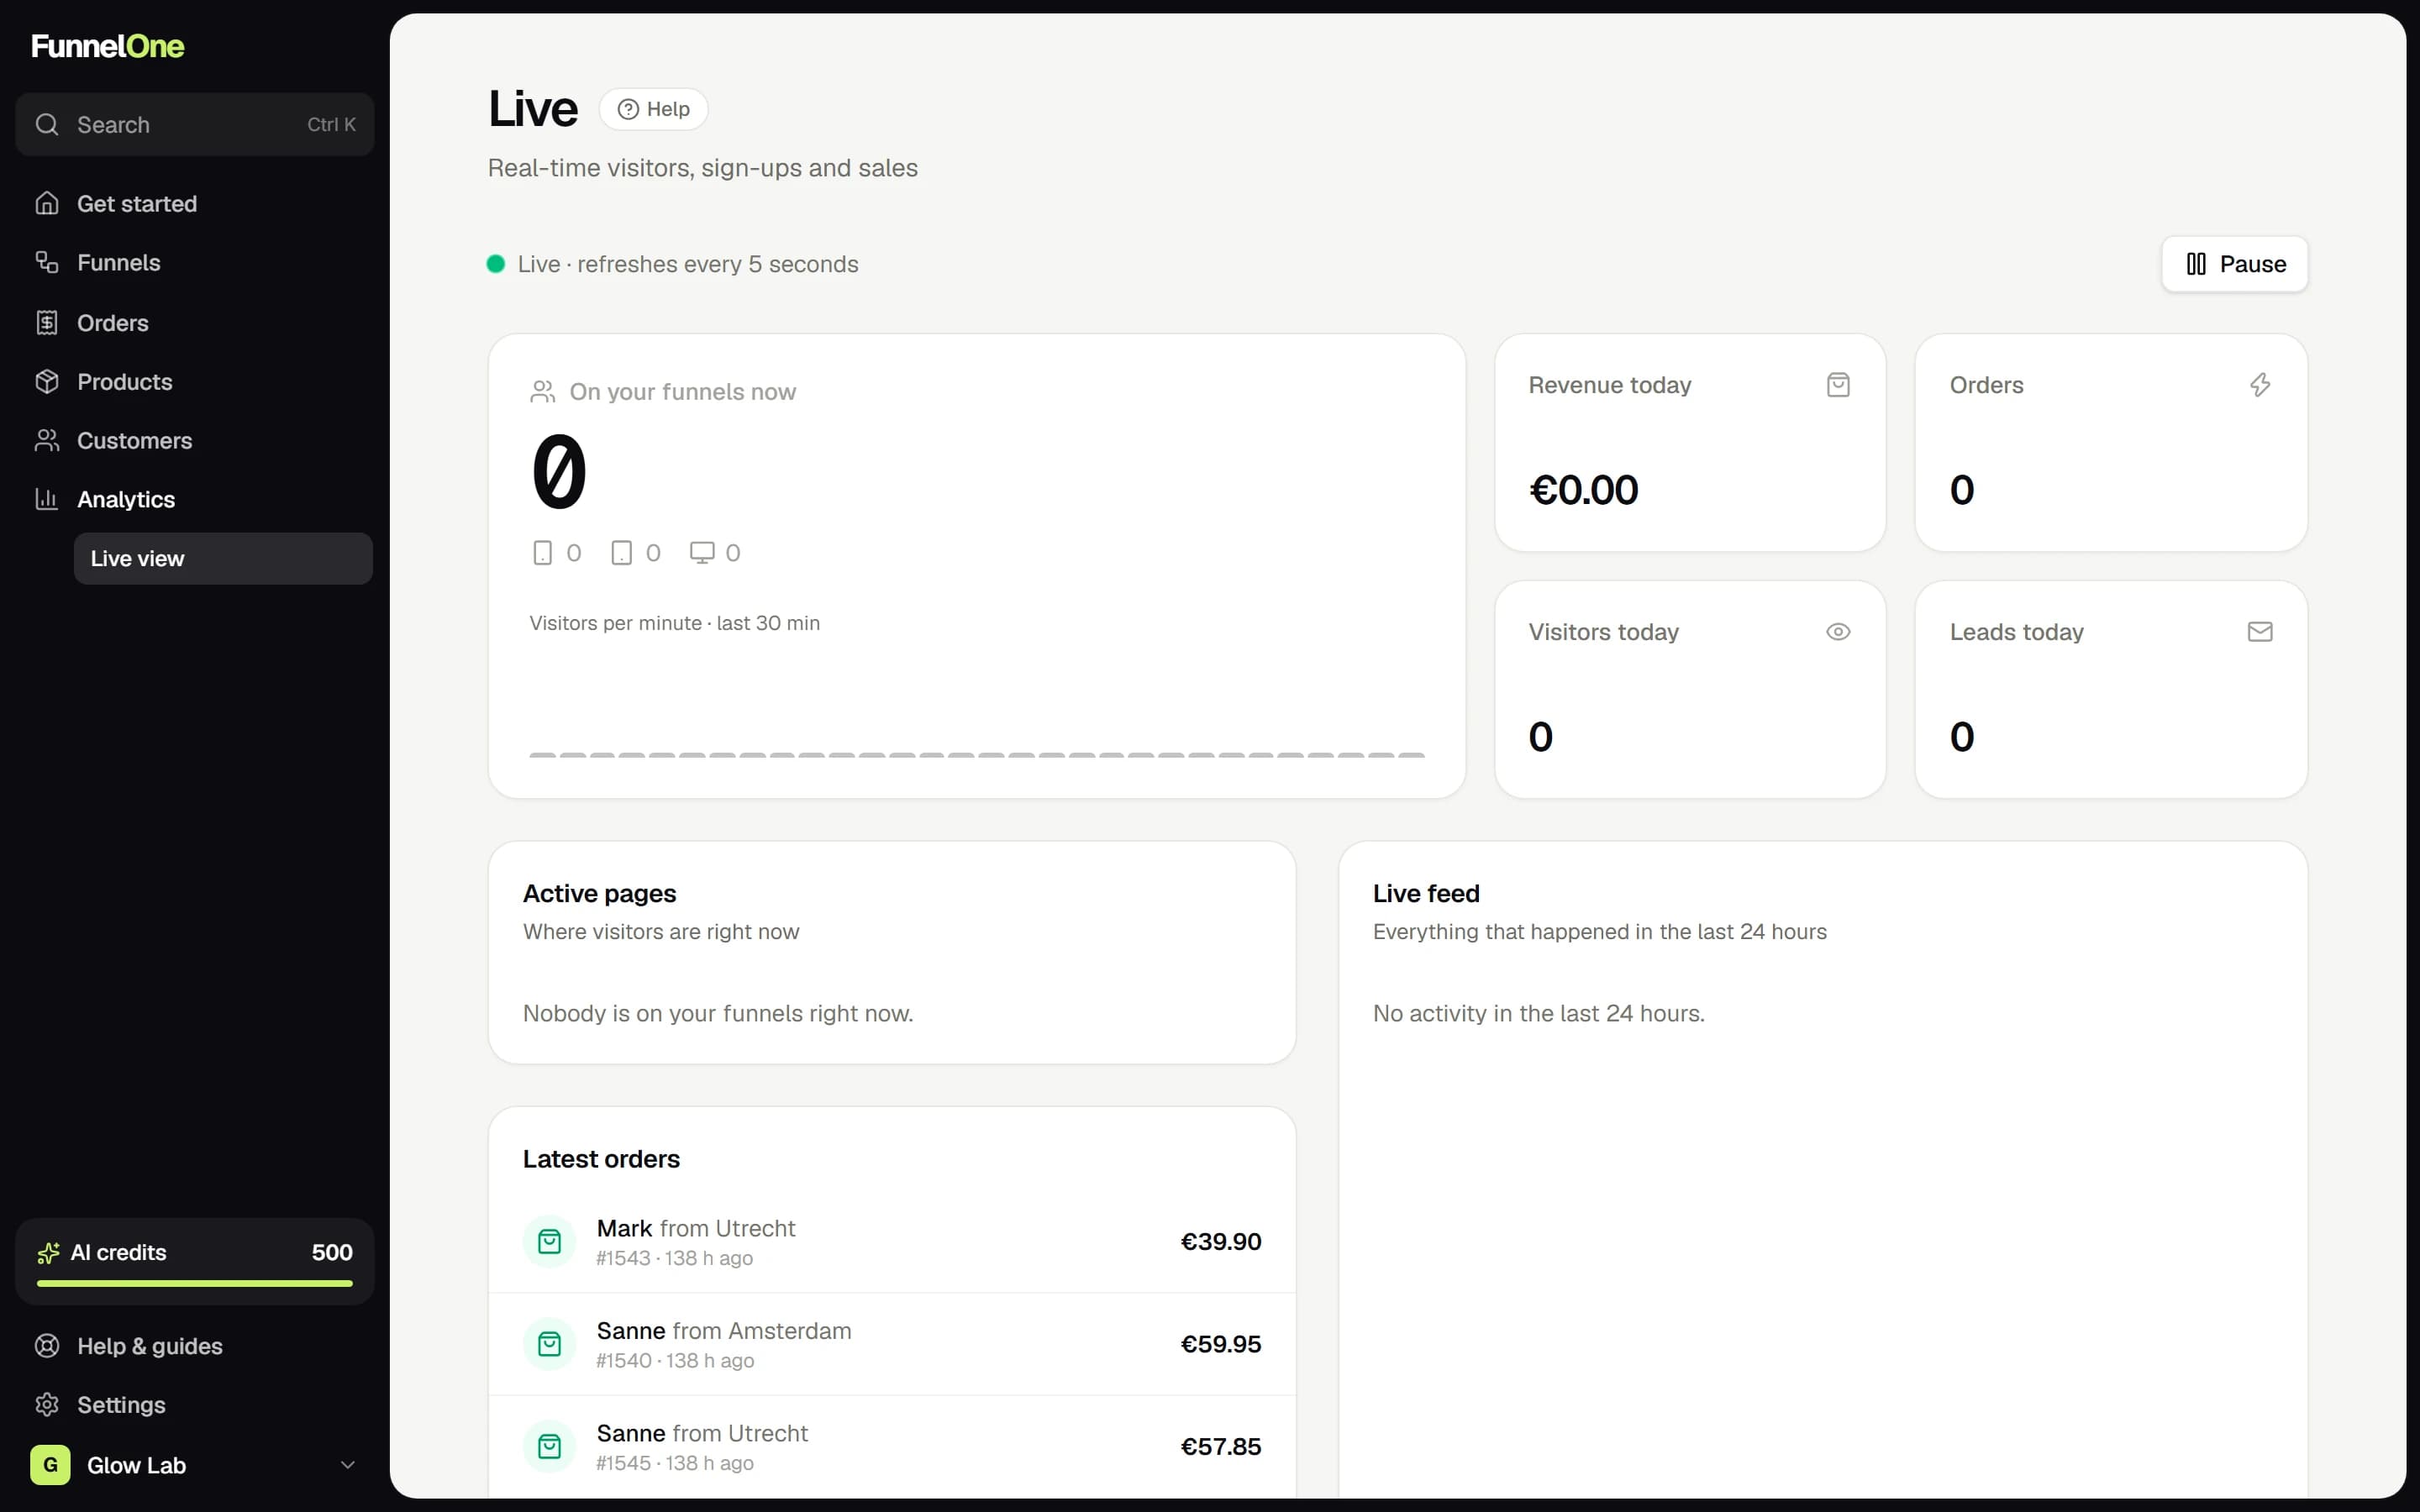2420x1512 pixels.
Task: Click the visitors per minute chart bars
Action: tap(976, 755)
